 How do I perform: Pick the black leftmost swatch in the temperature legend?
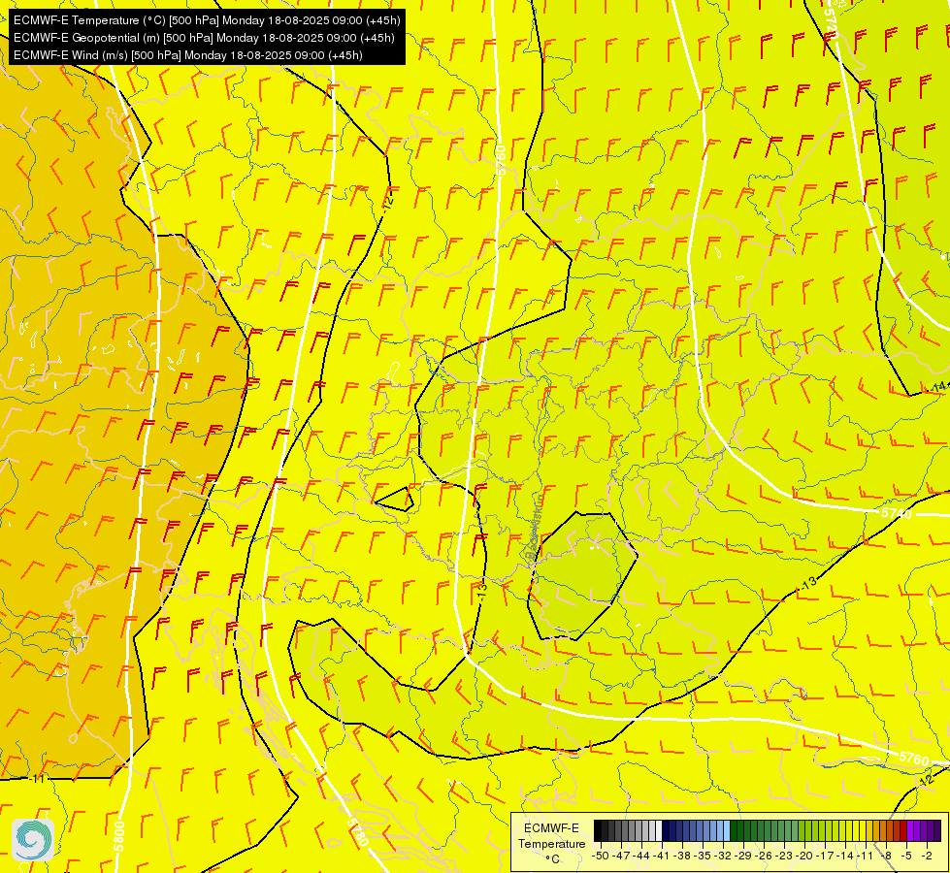point(598,830)
